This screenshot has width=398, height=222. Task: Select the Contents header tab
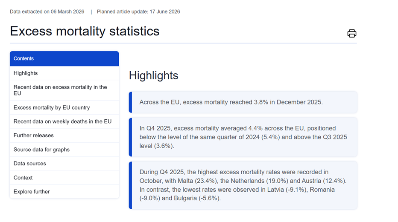click(64, 59)
